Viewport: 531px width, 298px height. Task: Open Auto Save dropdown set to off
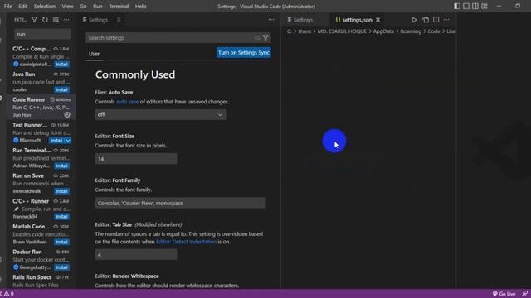(x=160, y=114)
